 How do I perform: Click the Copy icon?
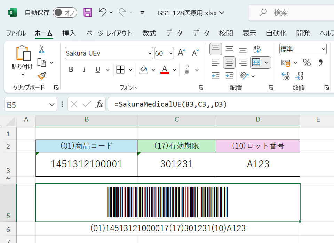tap(42, 62)
